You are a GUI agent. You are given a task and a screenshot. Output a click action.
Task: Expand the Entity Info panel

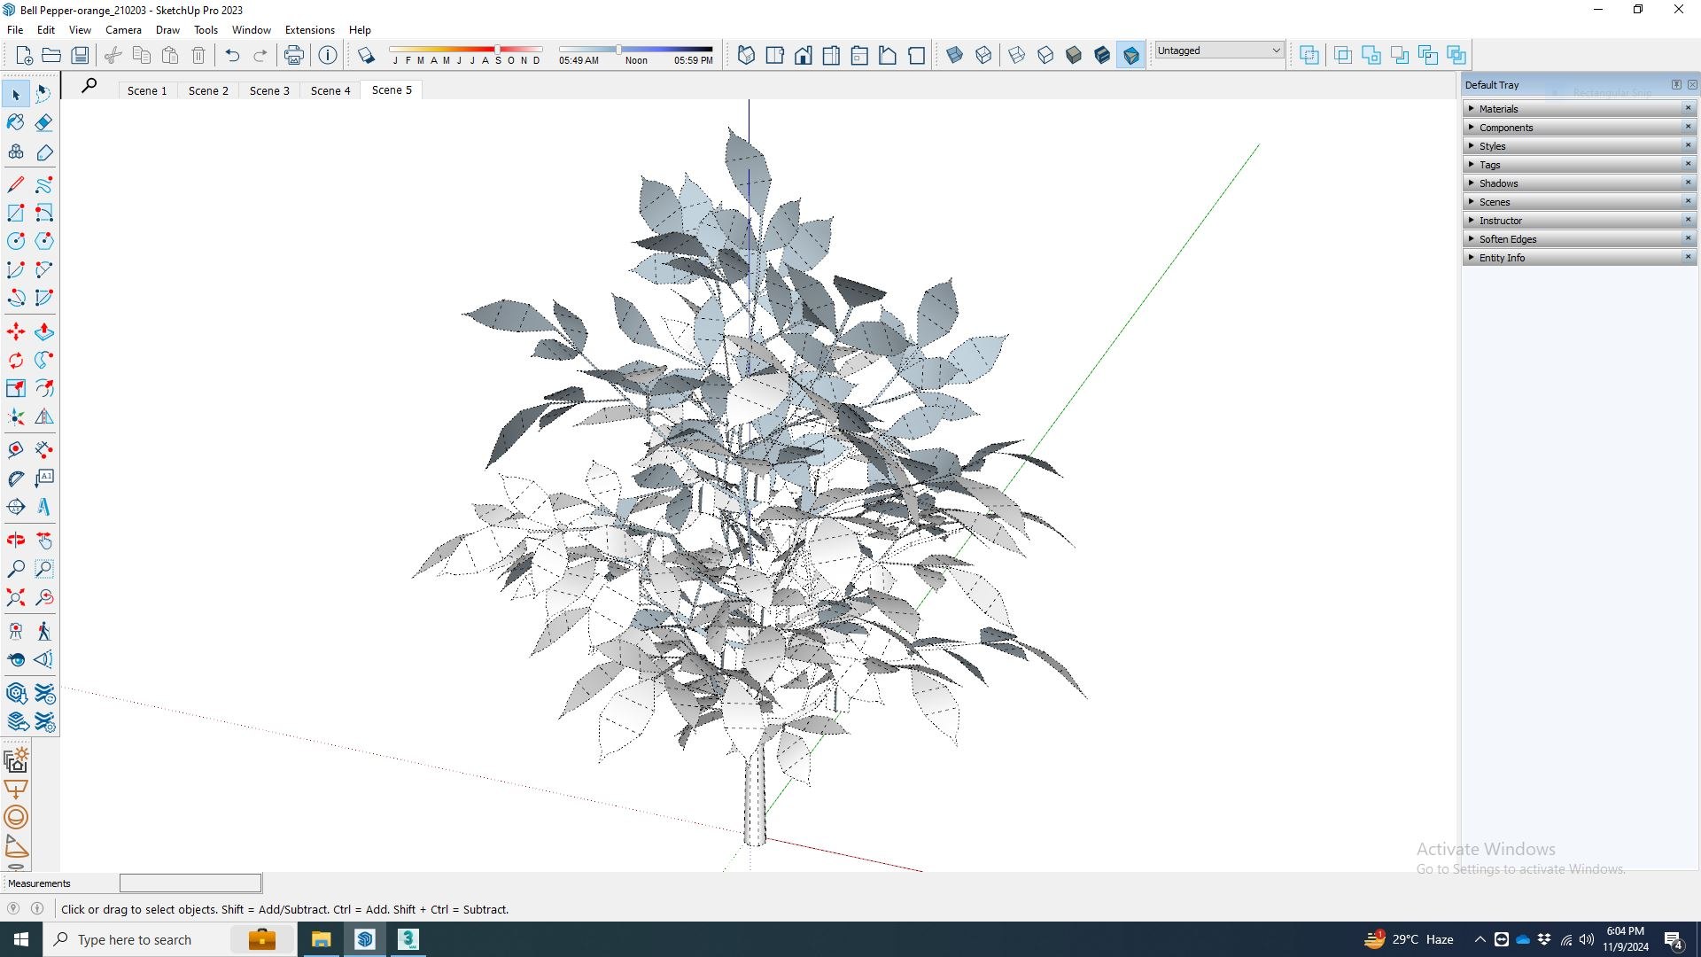[x=1502, y=258]
